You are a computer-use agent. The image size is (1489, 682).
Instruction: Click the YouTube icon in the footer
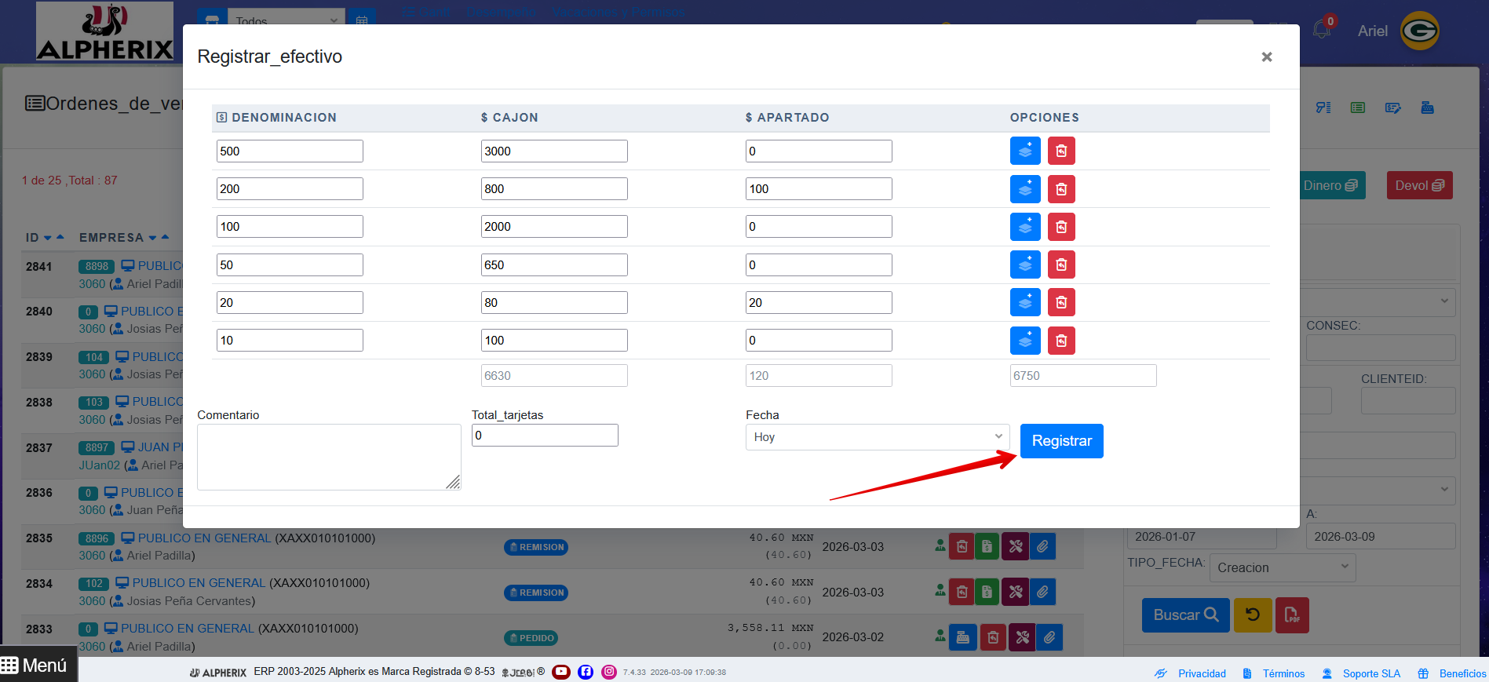[561, 672]
